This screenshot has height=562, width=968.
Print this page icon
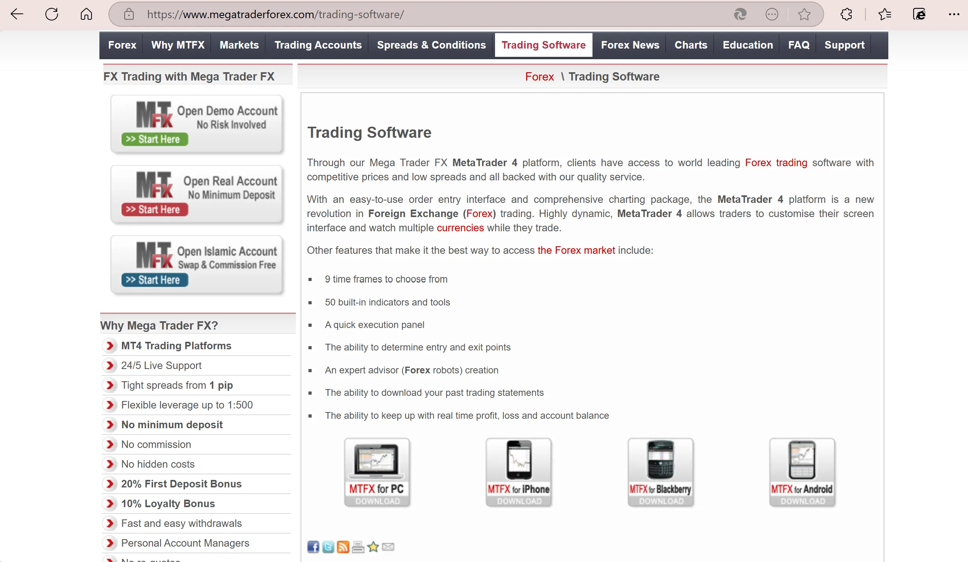(x=358, y=547)
